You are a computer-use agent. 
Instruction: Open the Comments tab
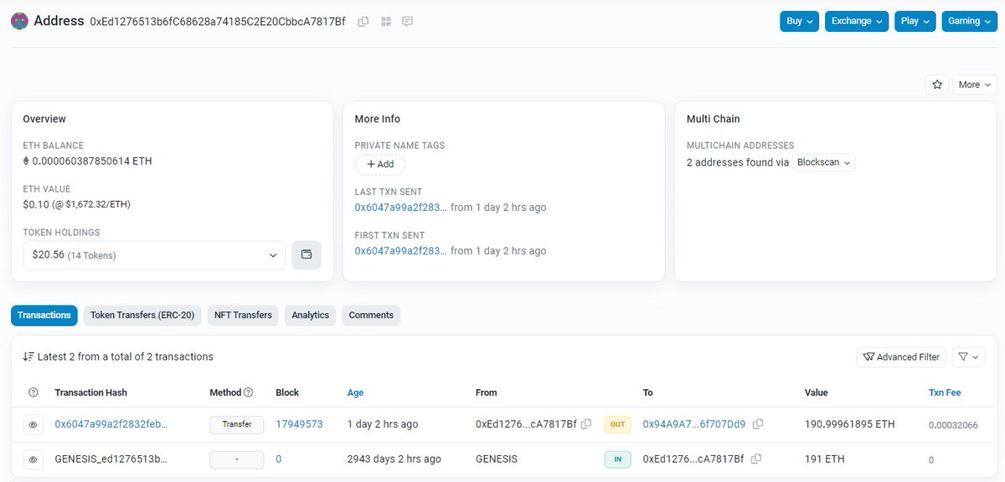(x=371, y=315)
